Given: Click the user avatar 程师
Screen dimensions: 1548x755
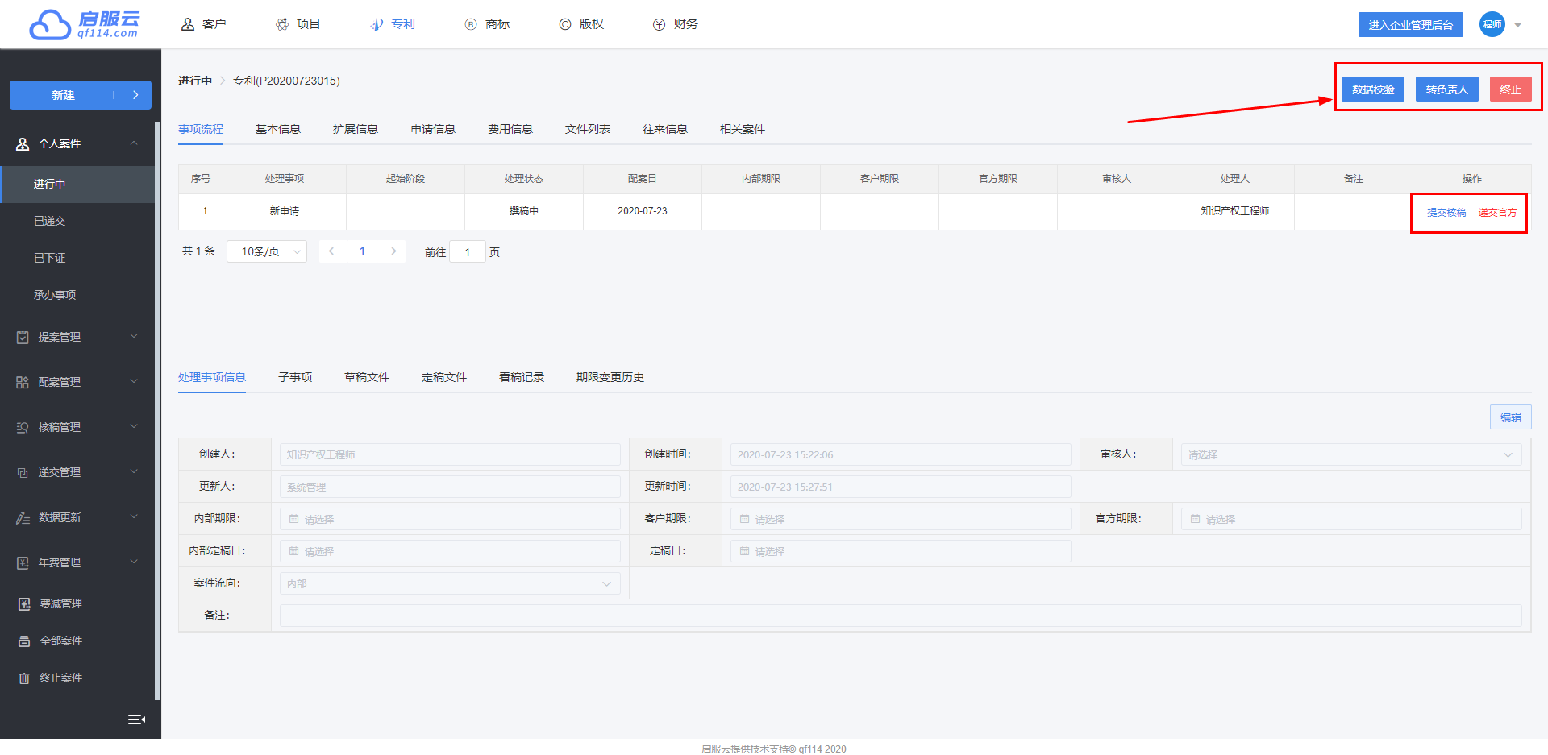Looking at the screenshot, I should point(1492,24).
